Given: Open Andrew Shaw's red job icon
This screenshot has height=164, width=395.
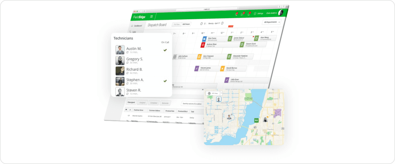Looking at the screenshot, I should [203, 45].
